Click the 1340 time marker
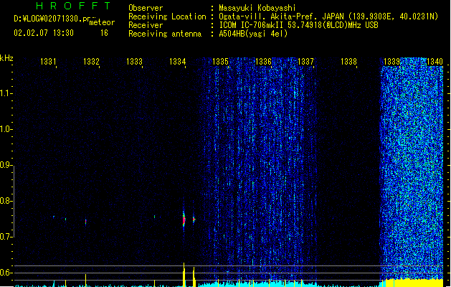The image size is (451, 287). 435,62
